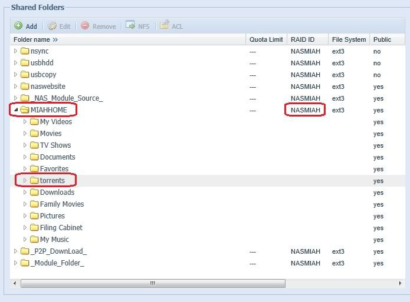Select the _P2P_DownLoad_ folder icon
The height and width of the screenshot is (302, 410).
(x=25, y=251)
